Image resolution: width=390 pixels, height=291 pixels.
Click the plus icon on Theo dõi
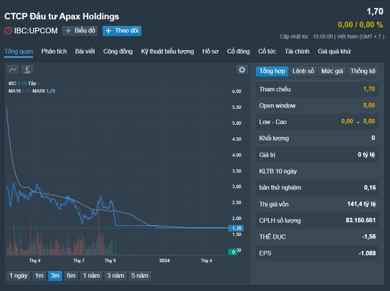108,31
